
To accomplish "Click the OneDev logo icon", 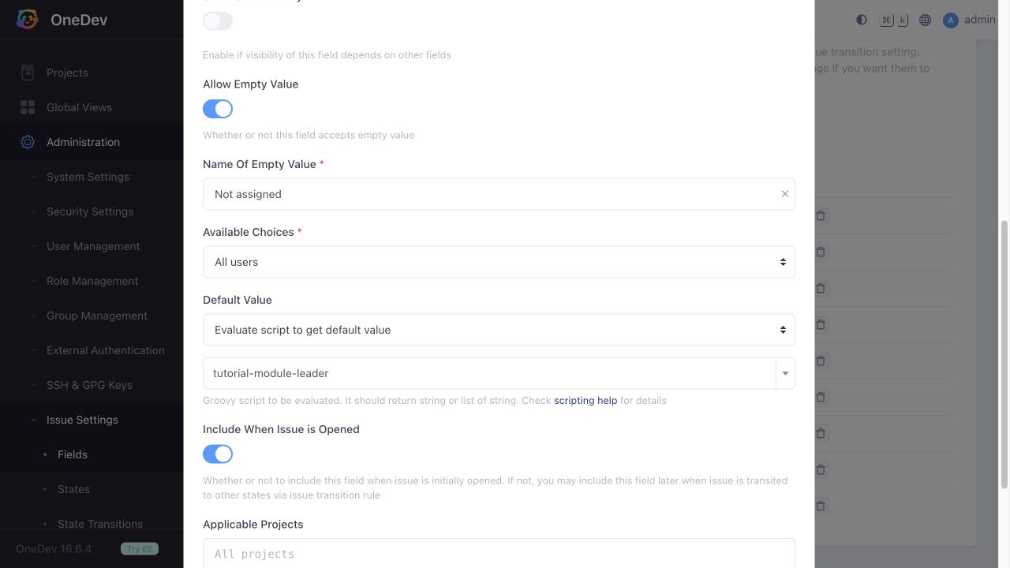I will tap(28, 20).
